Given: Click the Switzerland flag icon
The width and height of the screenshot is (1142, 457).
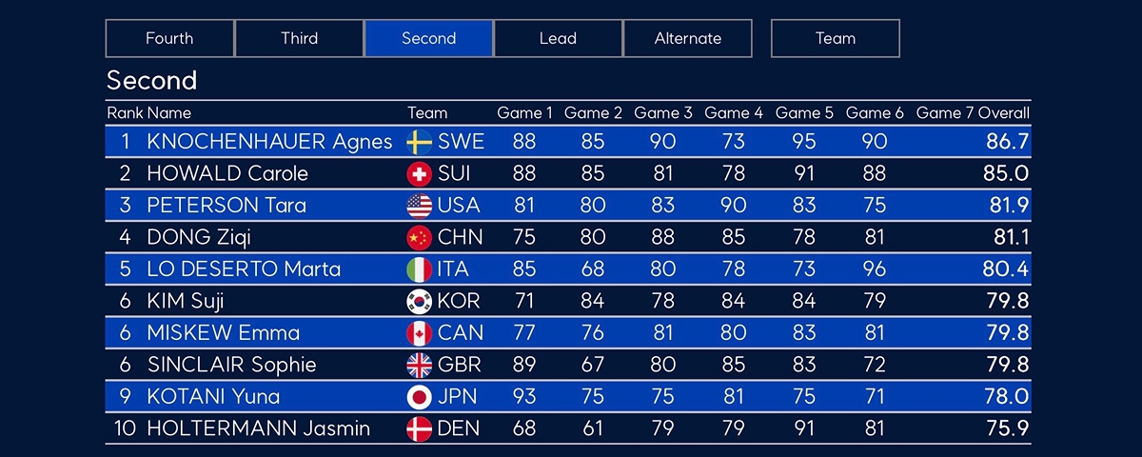Looking at the screenshot, I should pos(419,174).
